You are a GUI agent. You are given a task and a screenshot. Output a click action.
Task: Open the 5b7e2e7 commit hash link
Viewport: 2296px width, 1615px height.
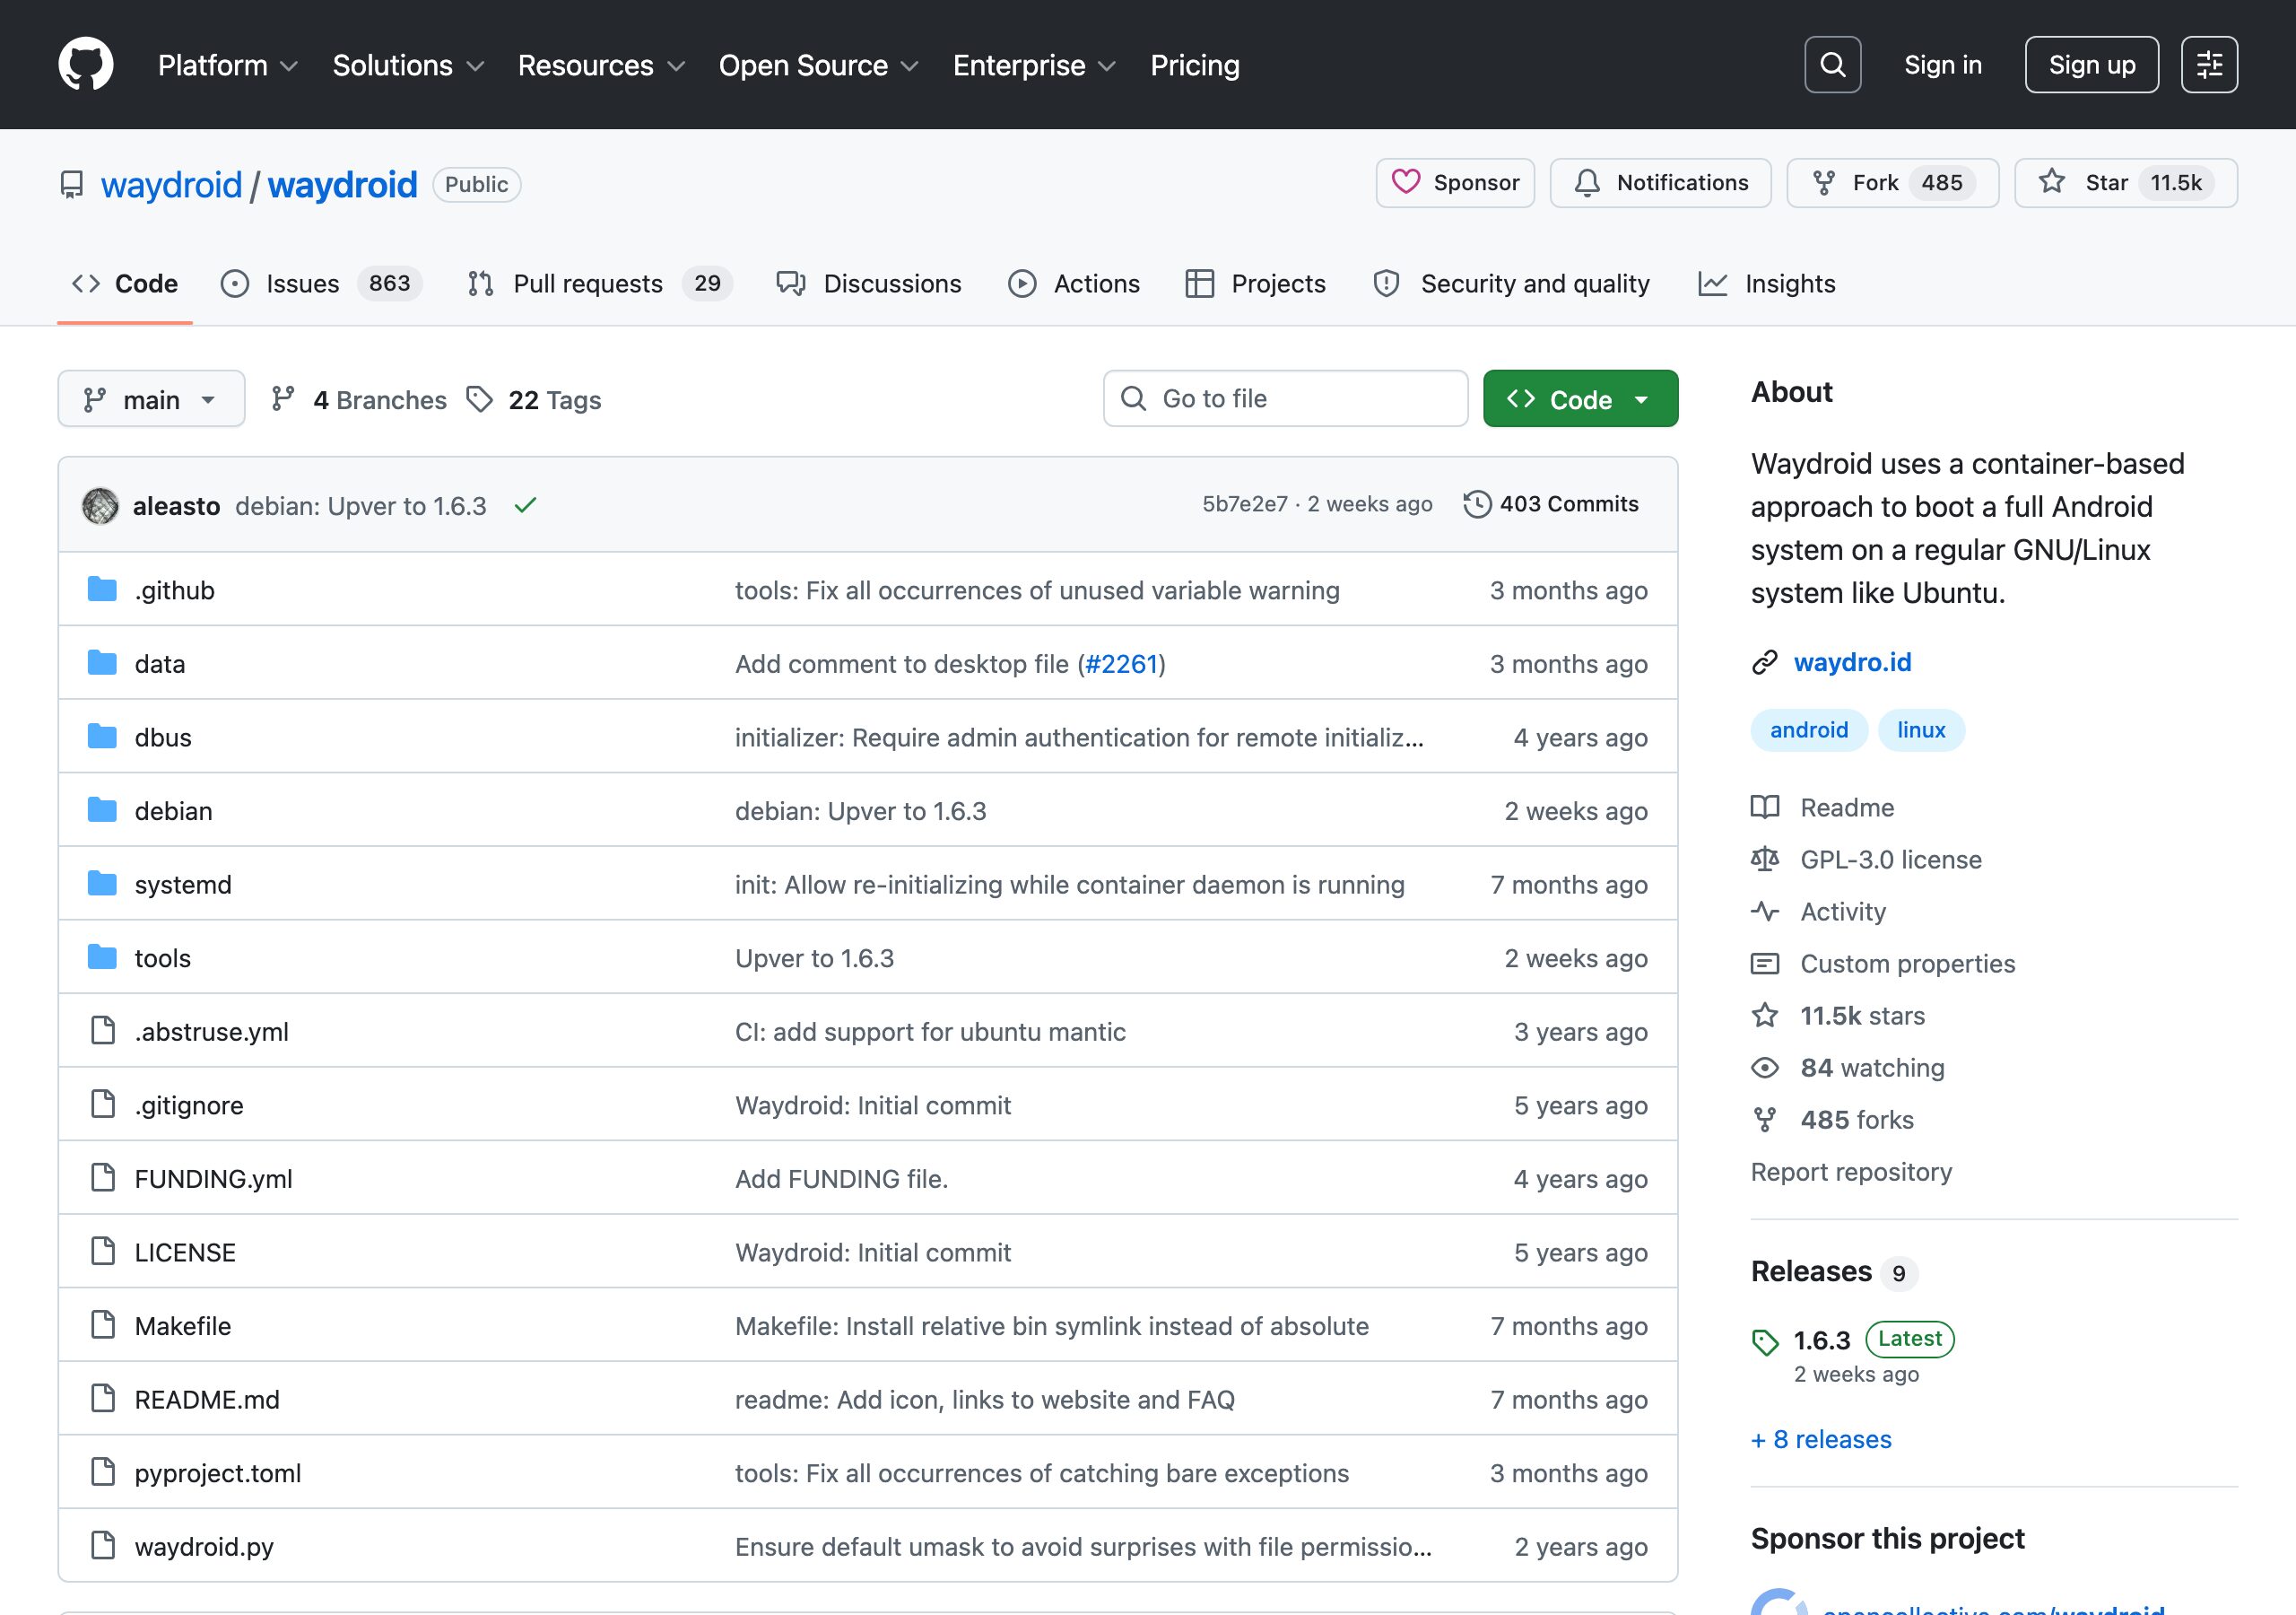pos(1245,504)
